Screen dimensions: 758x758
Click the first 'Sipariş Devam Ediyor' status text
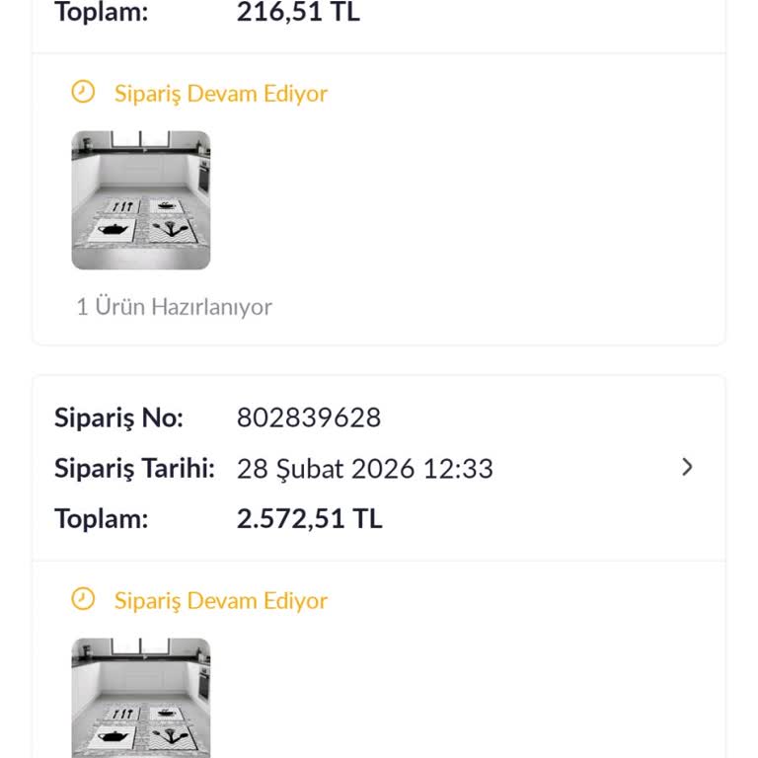click(221, 94)
